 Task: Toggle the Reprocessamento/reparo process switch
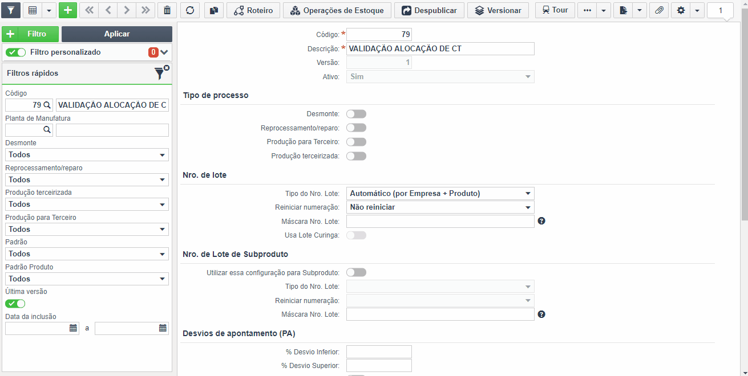356,128
